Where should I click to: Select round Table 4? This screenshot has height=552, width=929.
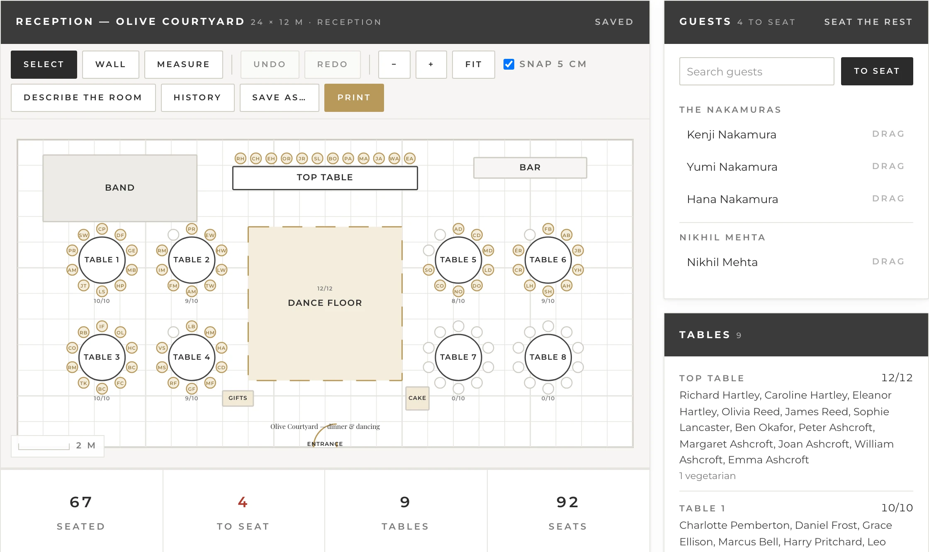coord(192,357)
